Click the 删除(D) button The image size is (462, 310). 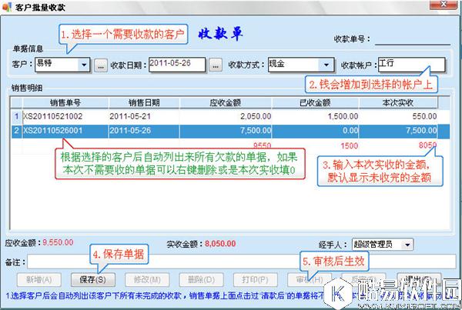coord(201,280)
